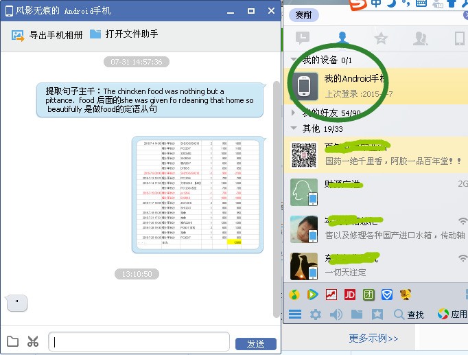Click 更多示例>> link
The width and height of the screenshot is (468, 355).
tap(374, 339)
